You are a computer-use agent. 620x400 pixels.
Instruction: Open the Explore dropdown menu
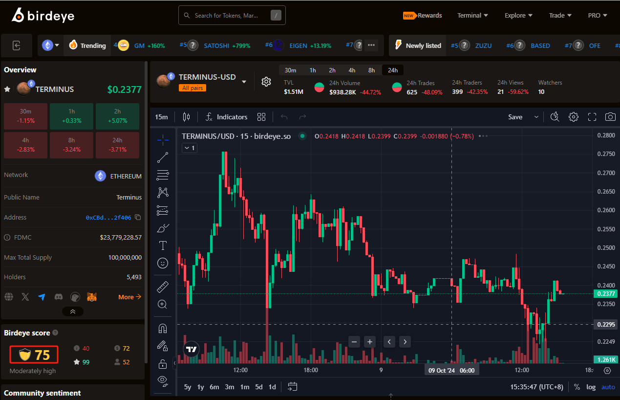coord(519,16)
